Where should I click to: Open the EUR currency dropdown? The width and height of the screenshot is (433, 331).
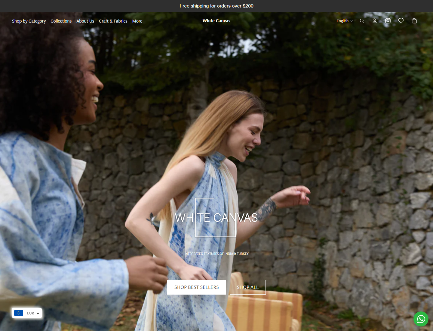pos(27,313)
